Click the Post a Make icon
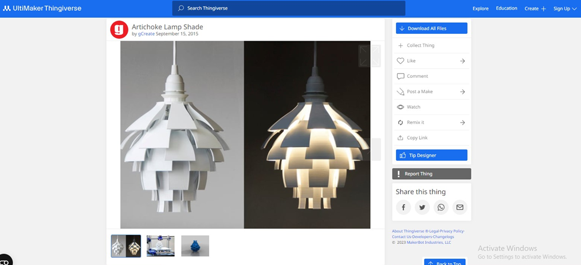 (400, 92)
